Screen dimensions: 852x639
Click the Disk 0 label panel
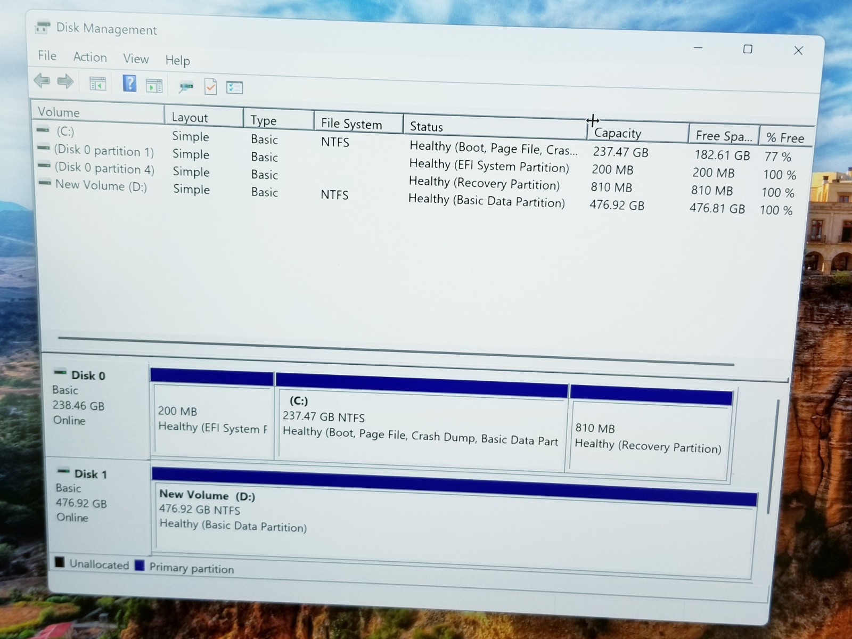tap(97, 410)
